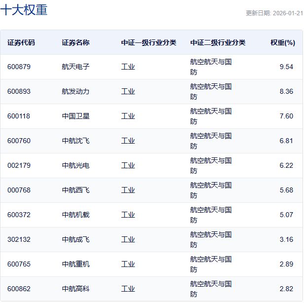This screenshot has width=304, height=303.
Task: Select the 十大权重 heading
Action: click(x=24, y=10)
